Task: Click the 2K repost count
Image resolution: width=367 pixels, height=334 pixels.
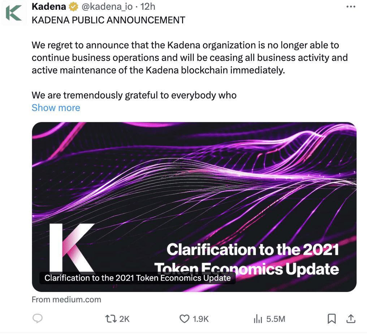Action: [x=124, y=318]
